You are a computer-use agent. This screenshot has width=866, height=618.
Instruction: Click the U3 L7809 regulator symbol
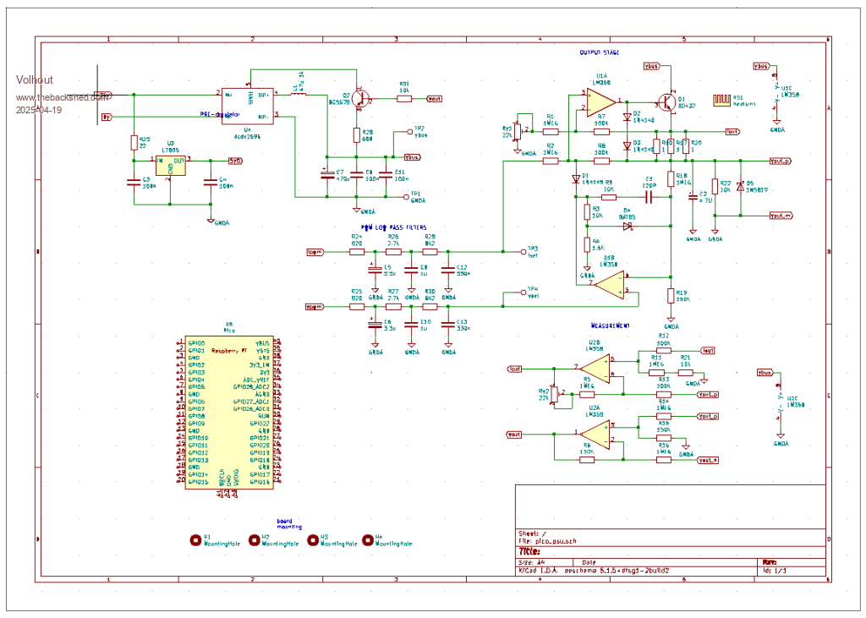pyautogui.click(x=172, y=164)
